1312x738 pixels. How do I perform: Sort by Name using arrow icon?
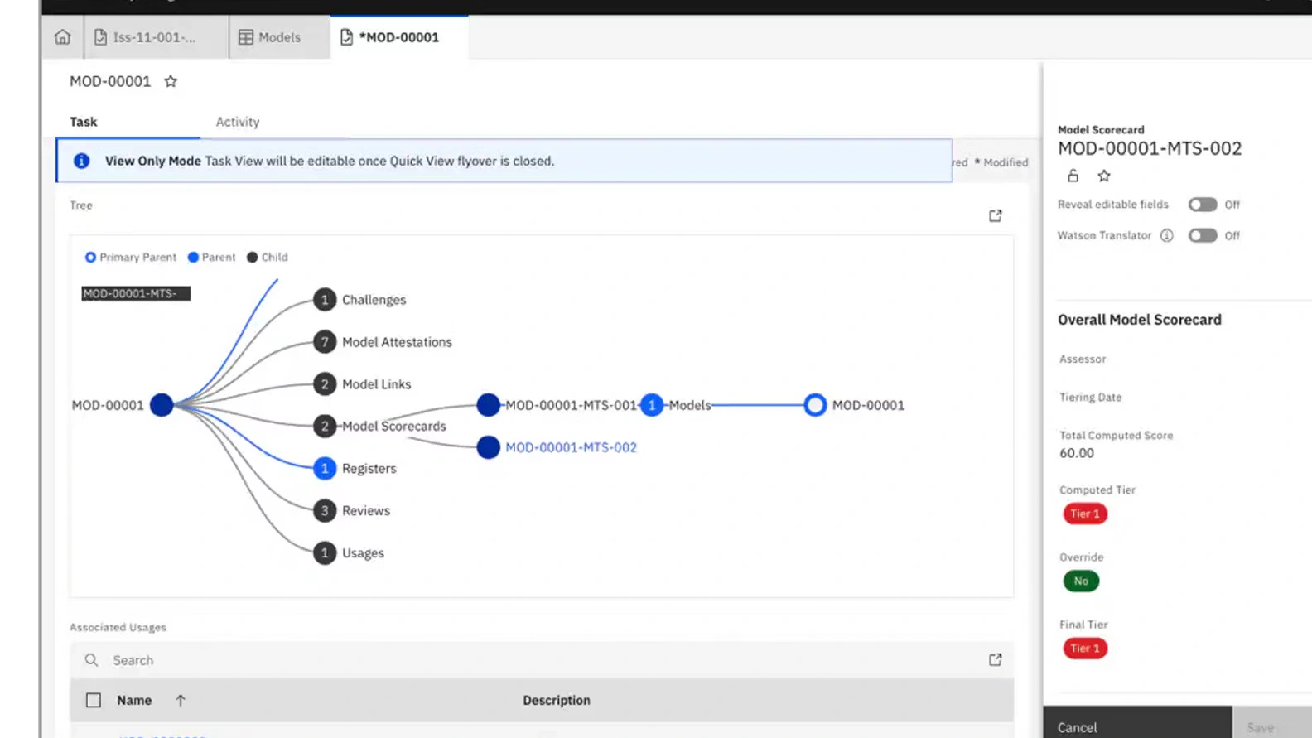[x=181, y=701]
